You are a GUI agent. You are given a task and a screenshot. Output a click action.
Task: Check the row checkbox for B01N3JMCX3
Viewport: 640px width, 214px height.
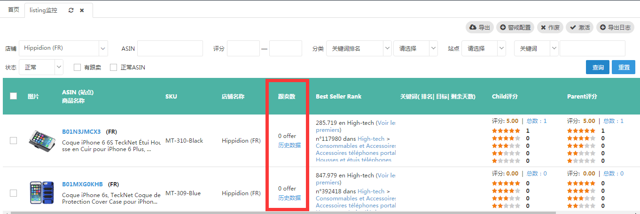click(13, 140)
